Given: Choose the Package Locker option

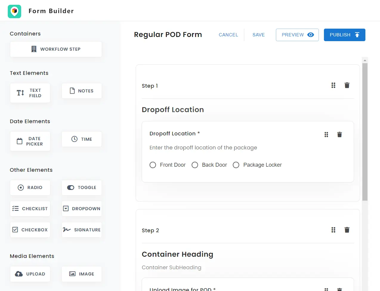Looking at the screenshot, I should tap(236, 165).
